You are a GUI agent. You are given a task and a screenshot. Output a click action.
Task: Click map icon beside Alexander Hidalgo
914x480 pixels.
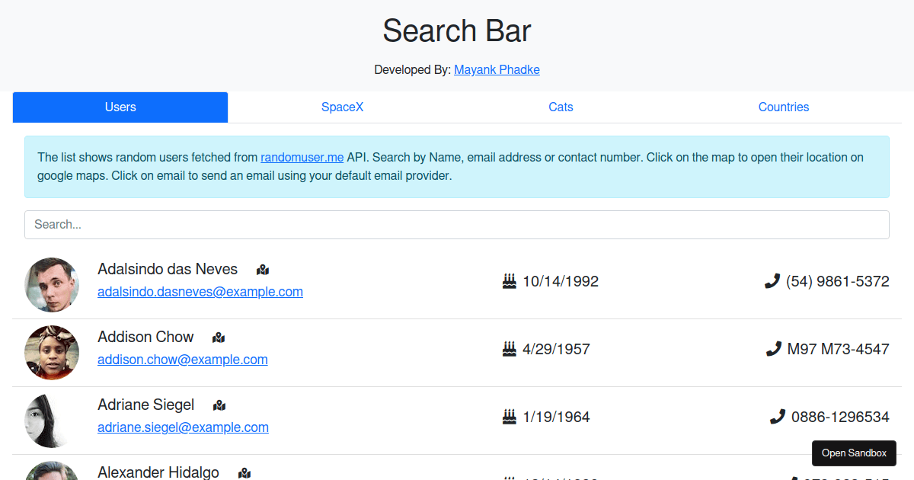244,473
